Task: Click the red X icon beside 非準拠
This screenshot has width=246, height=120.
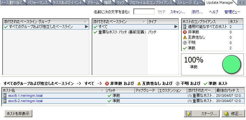Action: [x=185, y=32]
